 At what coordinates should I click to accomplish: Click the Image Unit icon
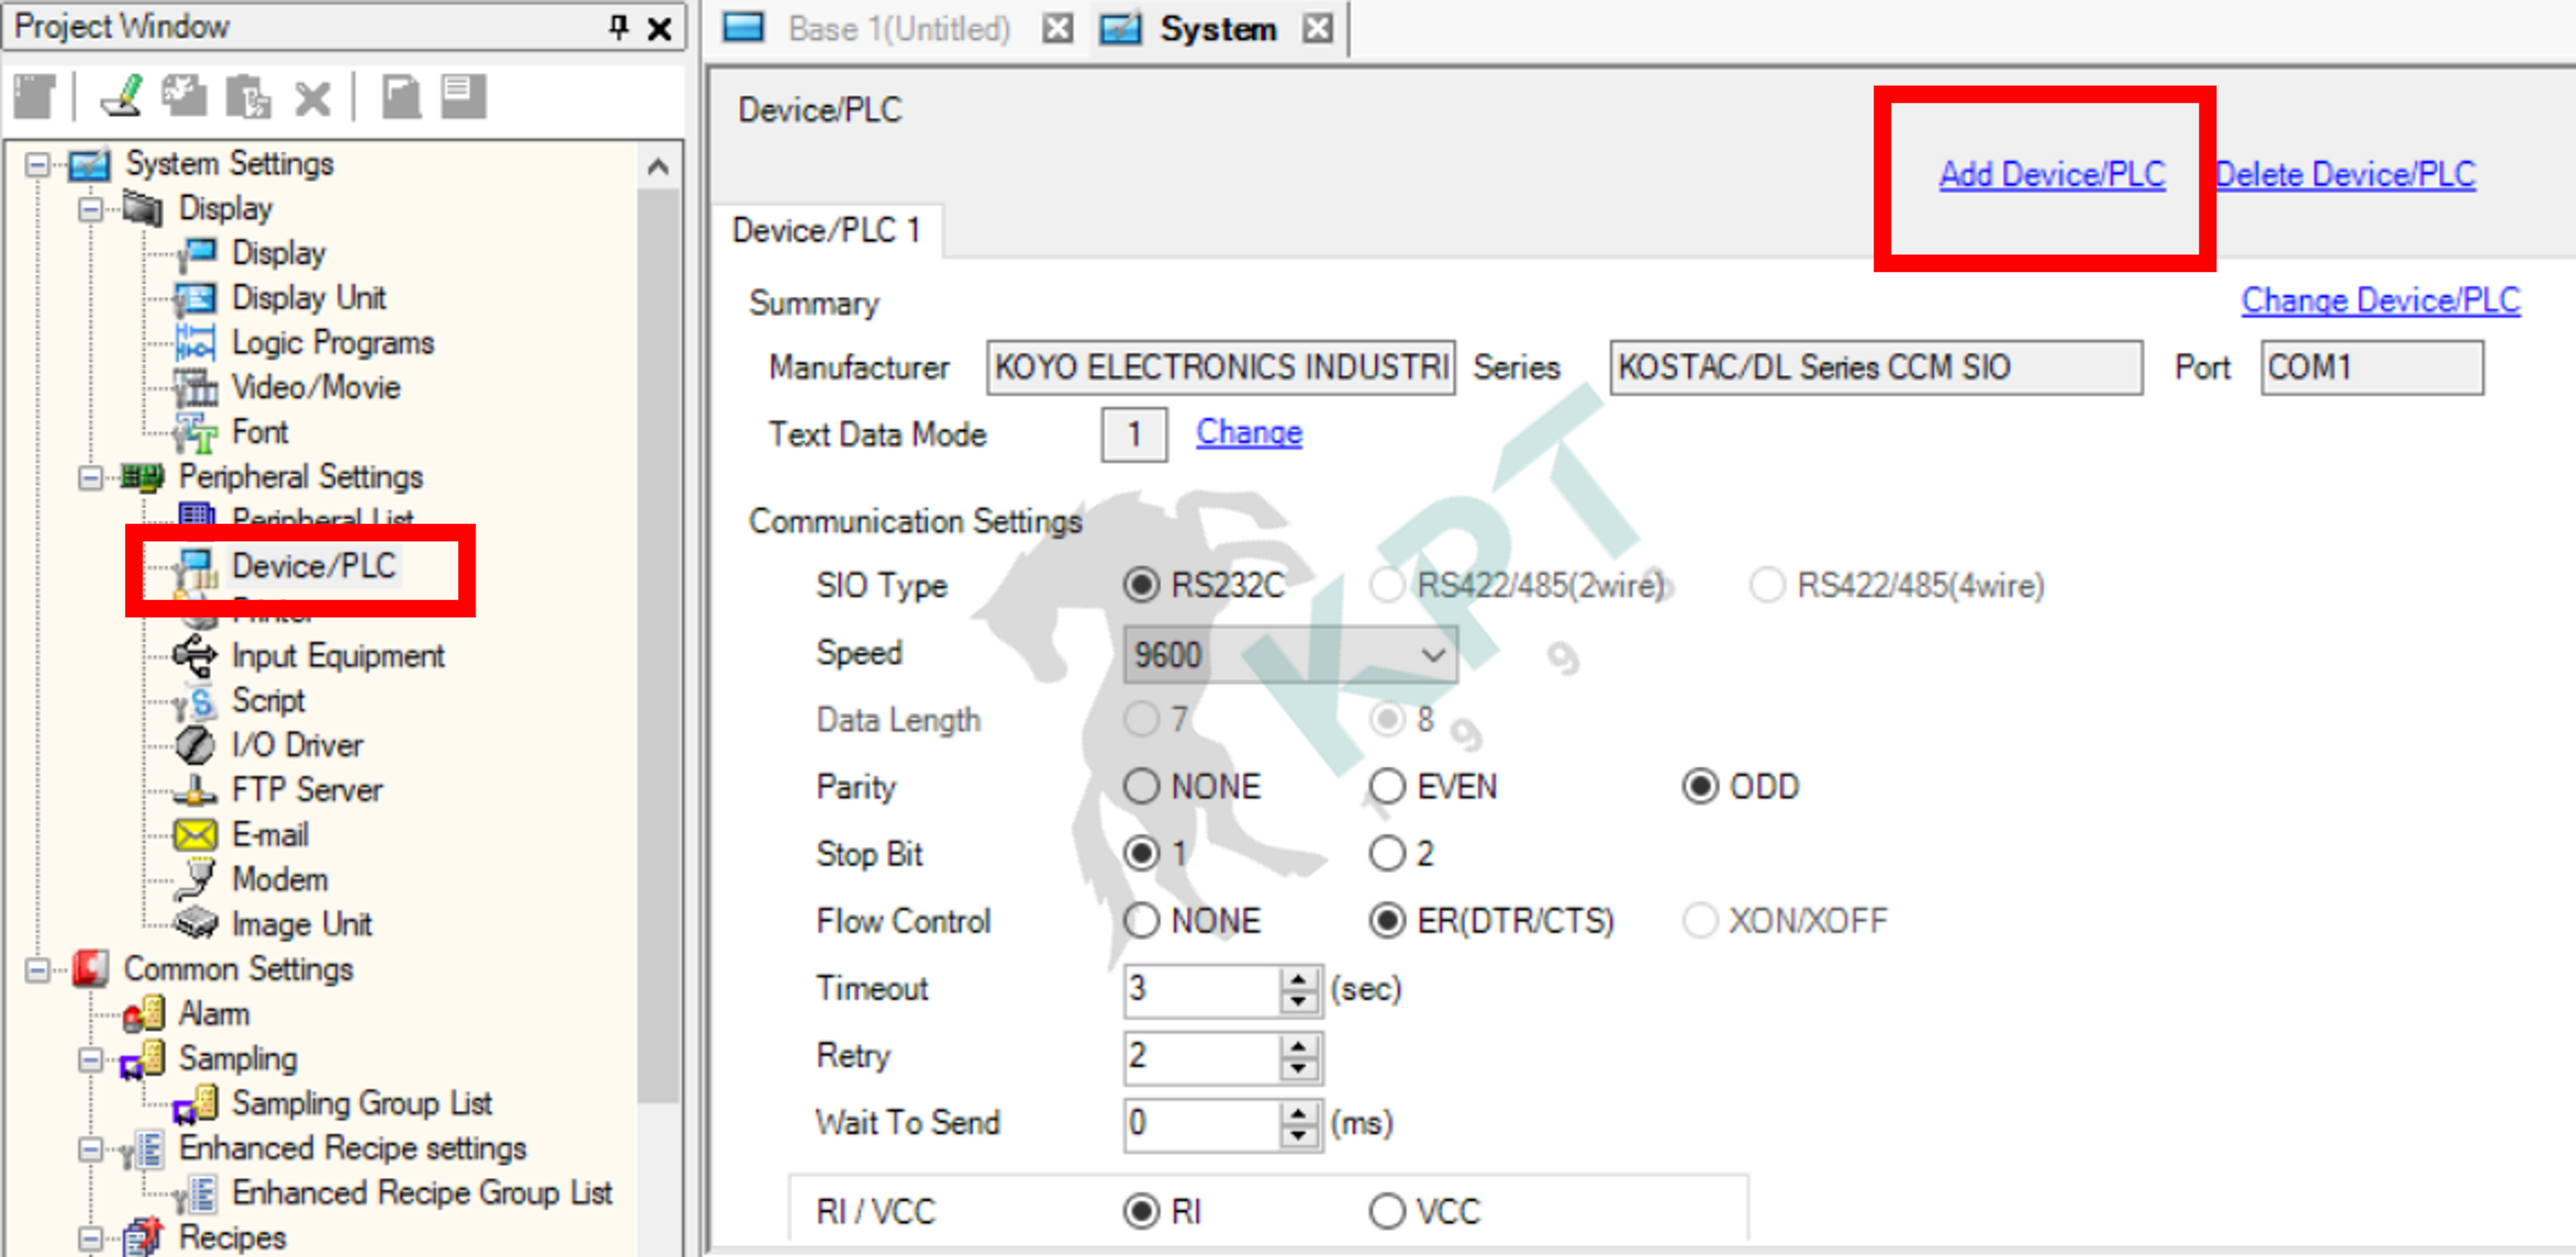click(195, 924)
